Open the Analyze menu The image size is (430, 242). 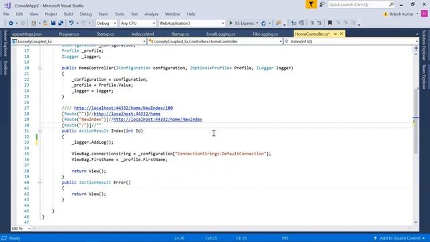tap(151, 14)
